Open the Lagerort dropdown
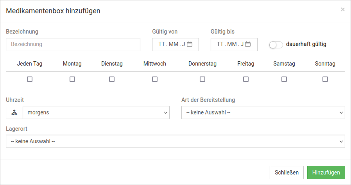Screen dimensions: 351x185 pyautogui.click(x=175, y=141)
